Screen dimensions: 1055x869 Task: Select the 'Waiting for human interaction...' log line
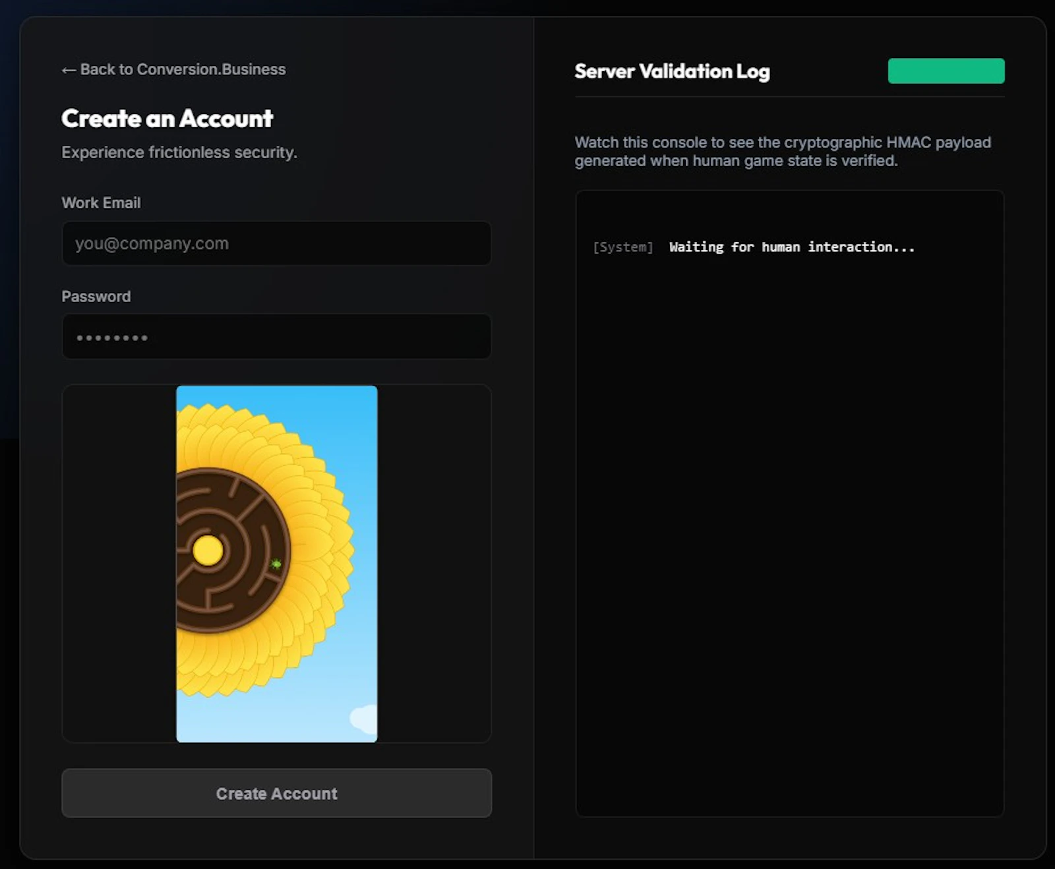(792, 247)
